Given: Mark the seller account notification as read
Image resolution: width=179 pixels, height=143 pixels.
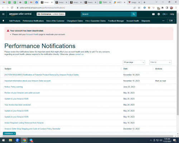Looking at the screenshot, I should 160,81.
